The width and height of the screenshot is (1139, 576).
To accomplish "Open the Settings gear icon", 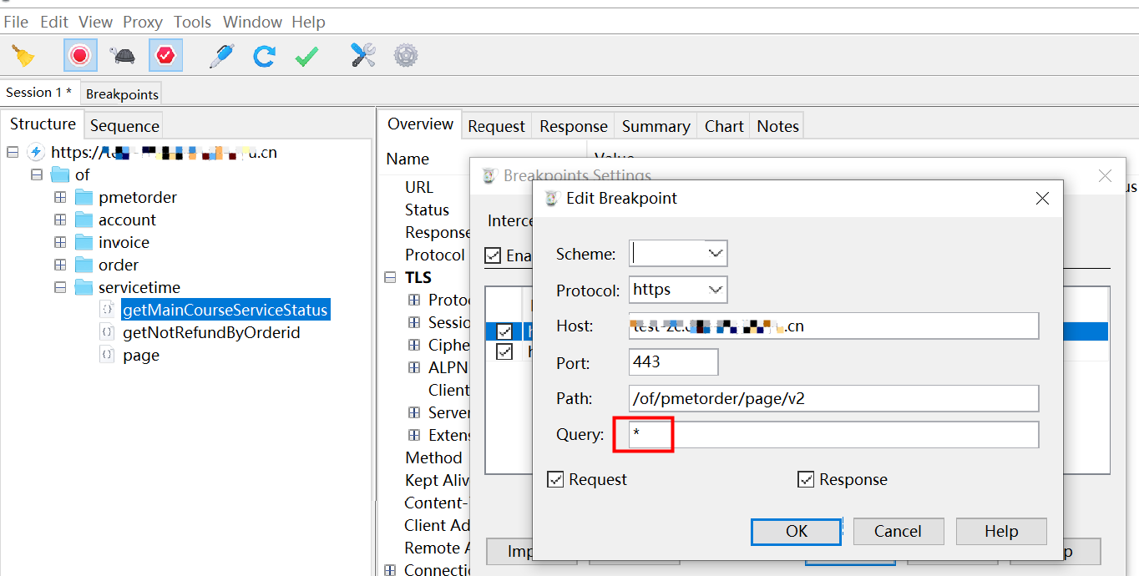I will tap(406, 56).
